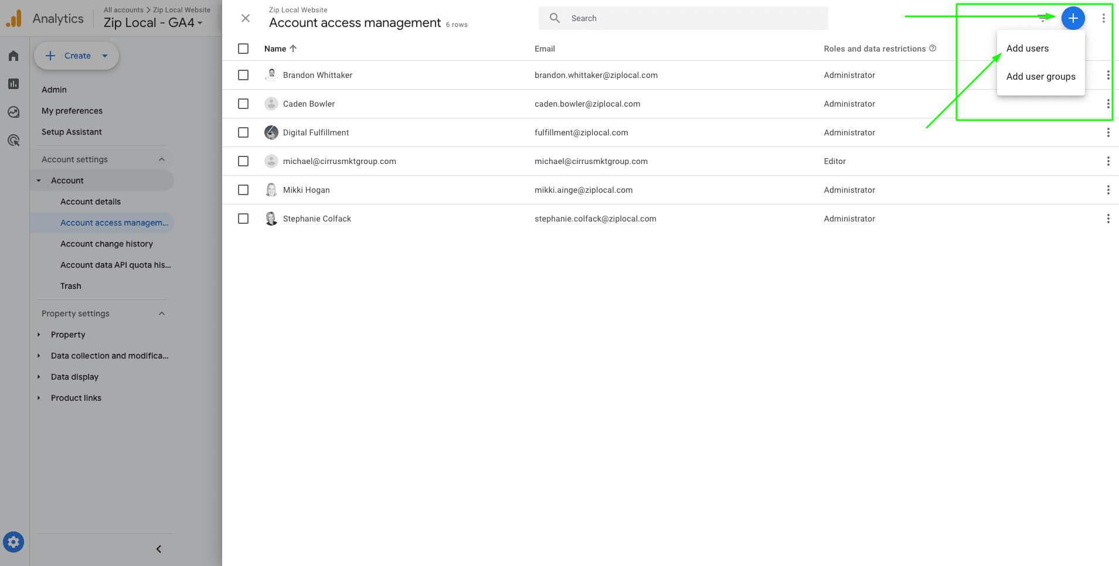Click fulfillment@ziplocal.com email cell
This screenshot has width=1119, height=566.
(x=581, y=132)
